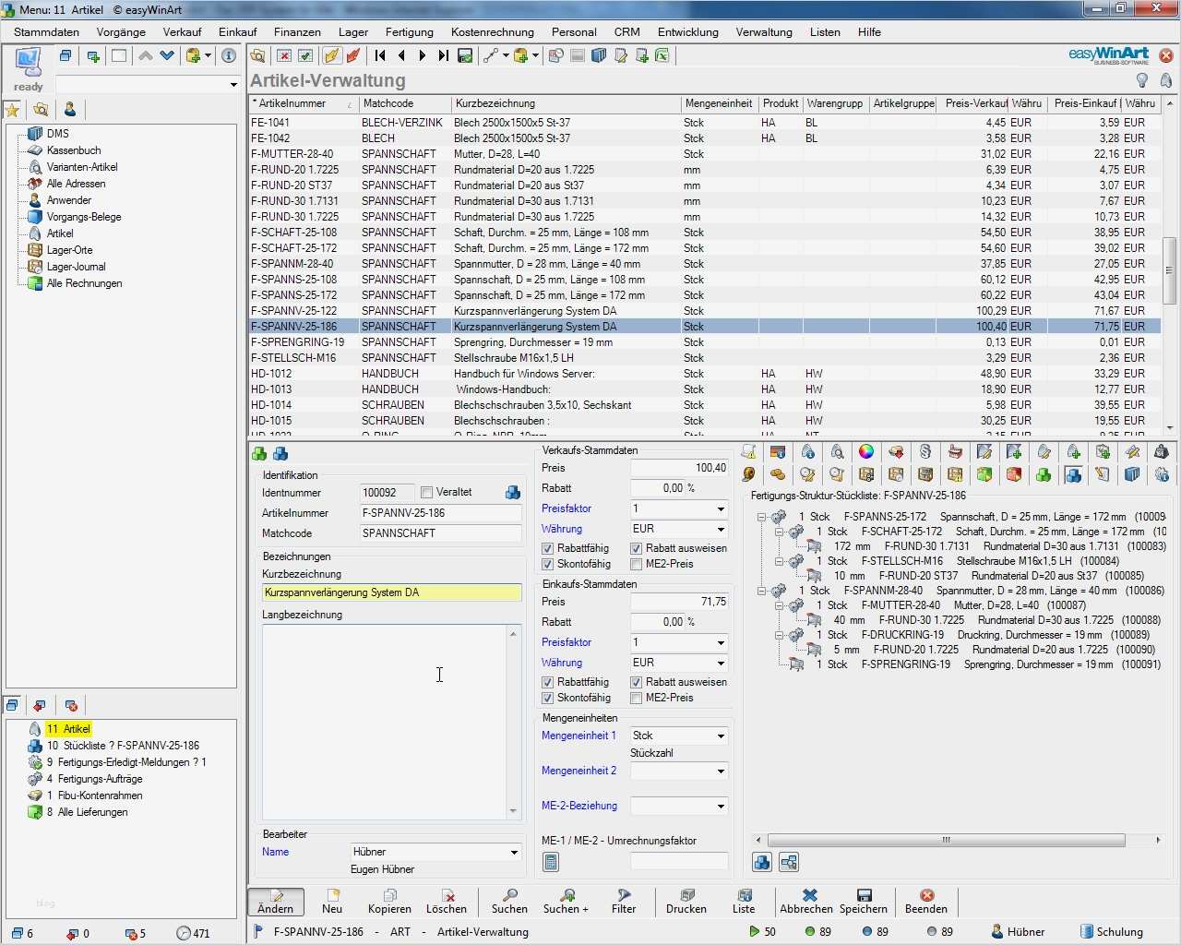Click the Speichern button
The height and width of the screenshot is (945, 1181).
coord(863,901)
